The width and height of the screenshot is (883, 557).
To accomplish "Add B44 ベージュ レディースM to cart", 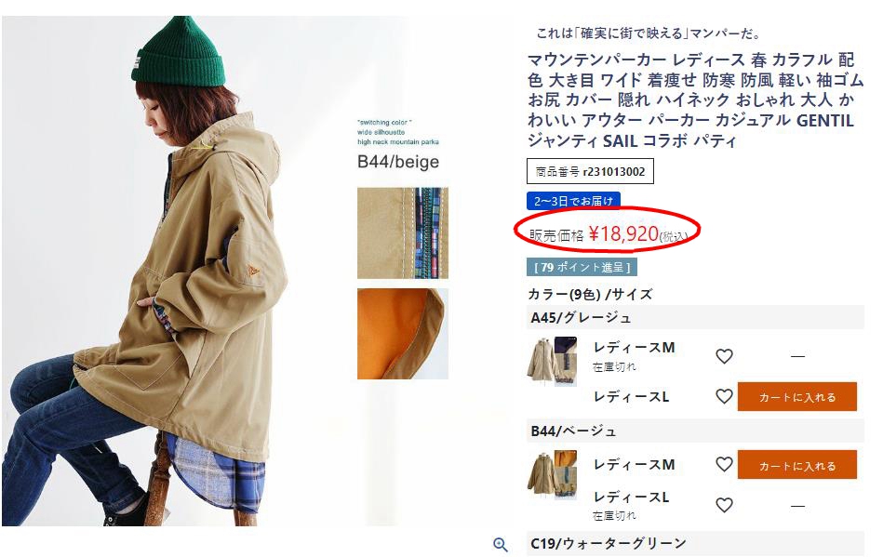I will coord(796,465).
